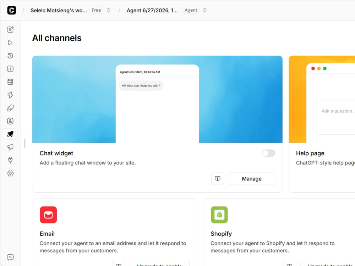Screen dimensions: 355x266
Task: Click Email card description about email address
Action: click(113, 247)
